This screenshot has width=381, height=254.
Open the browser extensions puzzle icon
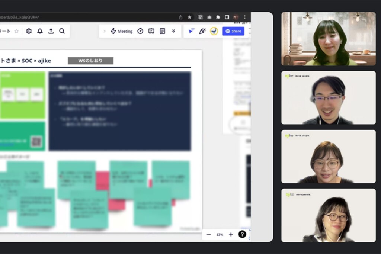(218, 17)
